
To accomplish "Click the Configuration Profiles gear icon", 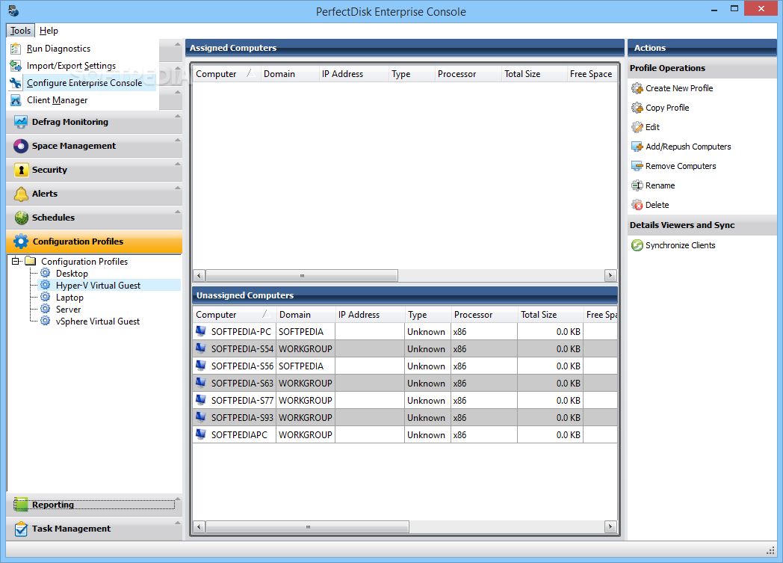I will 21,241.
